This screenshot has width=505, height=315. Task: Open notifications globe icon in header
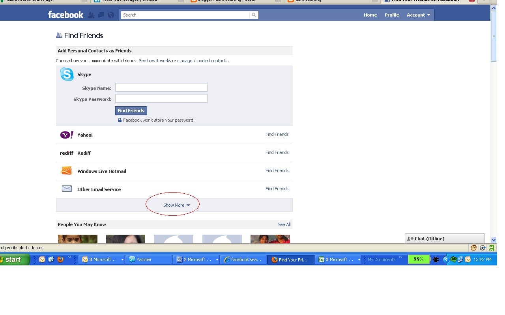pos(111,15)
